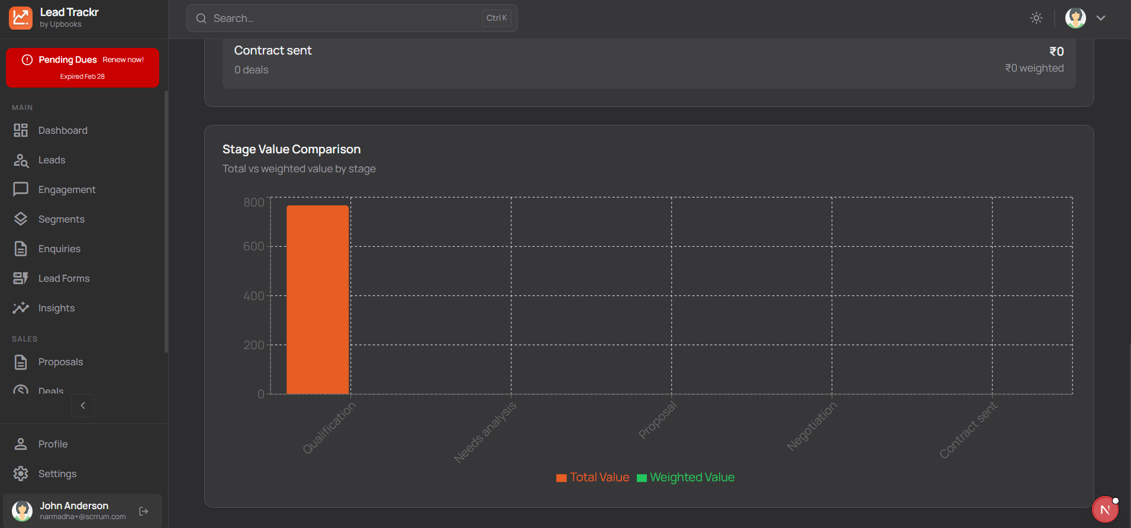Click Expired Feb 28 text
The height and width of the screenshot is (528, 1131).
[x=82, y=76]
